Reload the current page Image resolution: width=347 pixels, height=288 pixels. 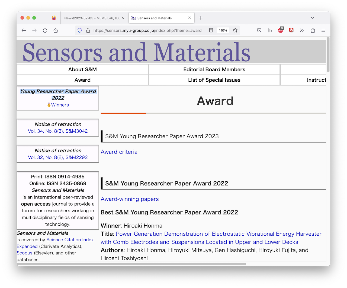(45, 30)
